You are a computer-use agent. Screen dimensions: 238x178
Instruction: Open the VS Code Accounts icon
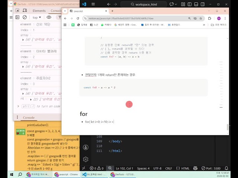[x=86, y=147]
